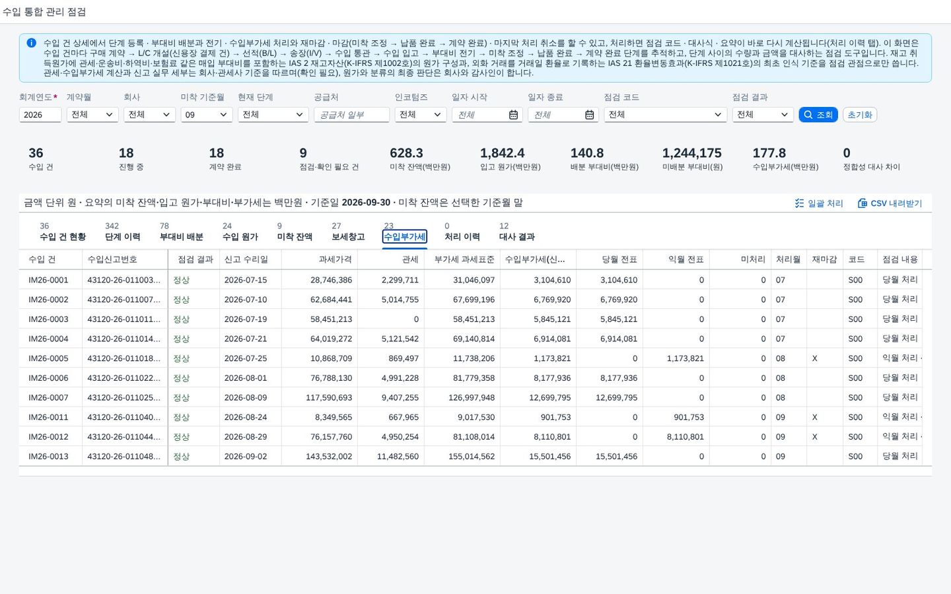Go to the 부대비 배분 tab
The height and width of the screenshot is (594, 951).
click(181, 232)
